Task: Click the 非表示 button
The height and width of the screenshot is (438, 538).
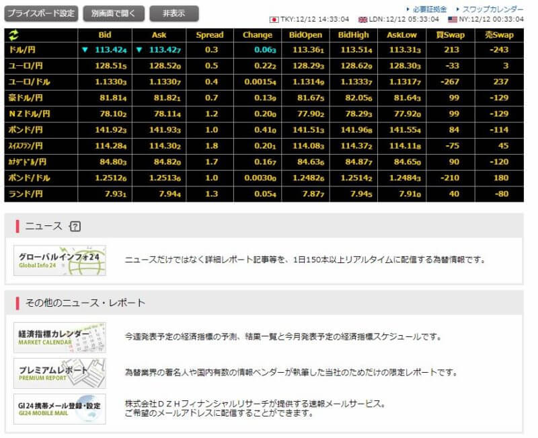Action: tap(174, 13)
